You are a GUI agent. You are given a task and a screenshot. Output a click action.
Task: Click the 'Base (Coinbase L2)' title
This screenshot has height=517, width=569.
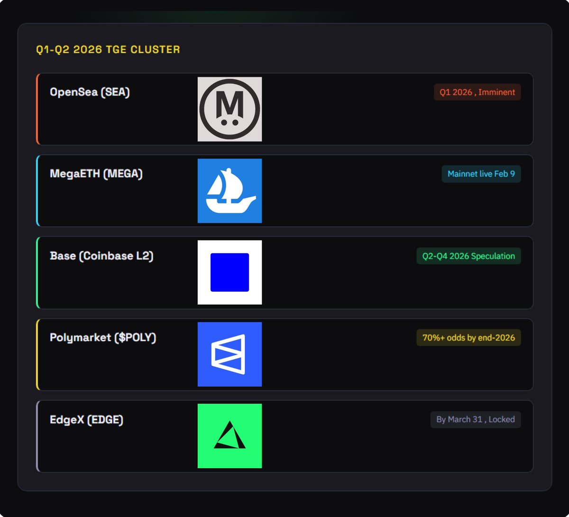(101, 256)
